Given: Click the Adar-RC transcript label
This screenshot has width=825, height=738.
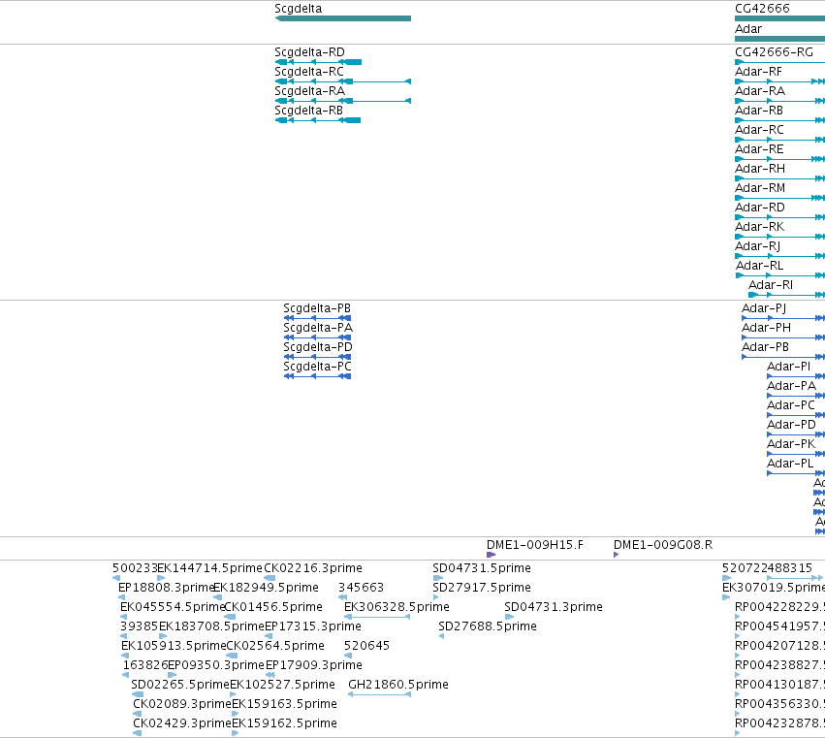Looking at the screenshot, I should (759, 130).
